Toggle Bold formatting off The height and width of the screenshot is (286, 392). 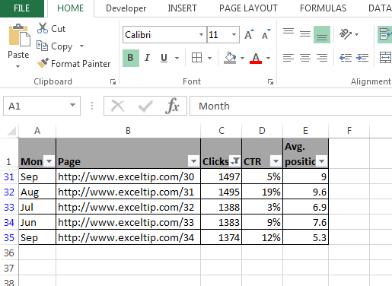(x=131, y=58)
